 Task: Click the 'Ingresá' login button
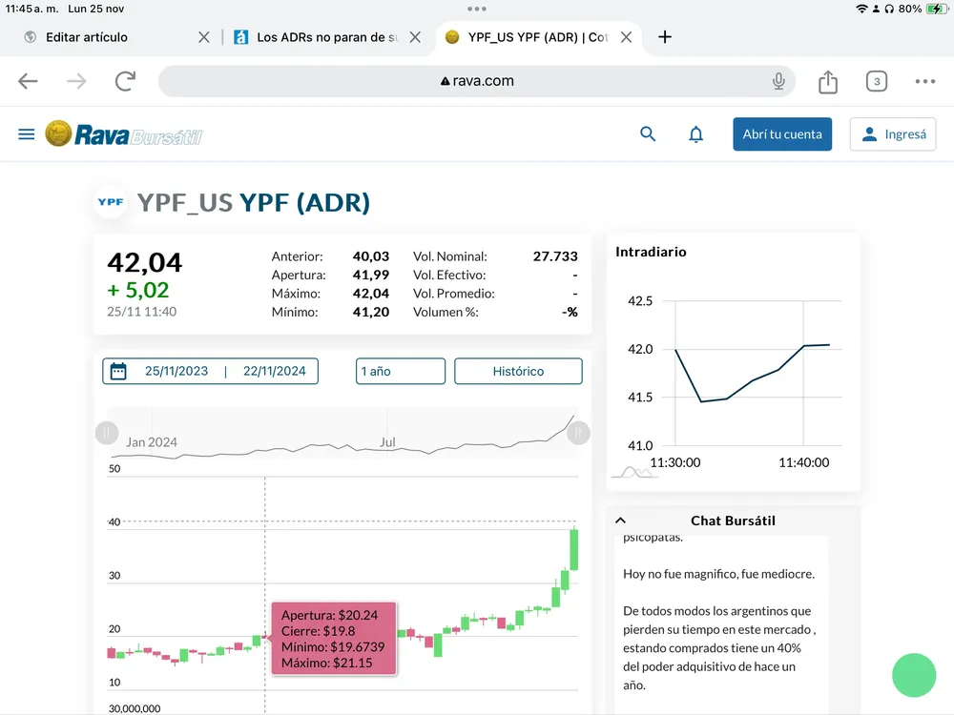tap(893, 134)
